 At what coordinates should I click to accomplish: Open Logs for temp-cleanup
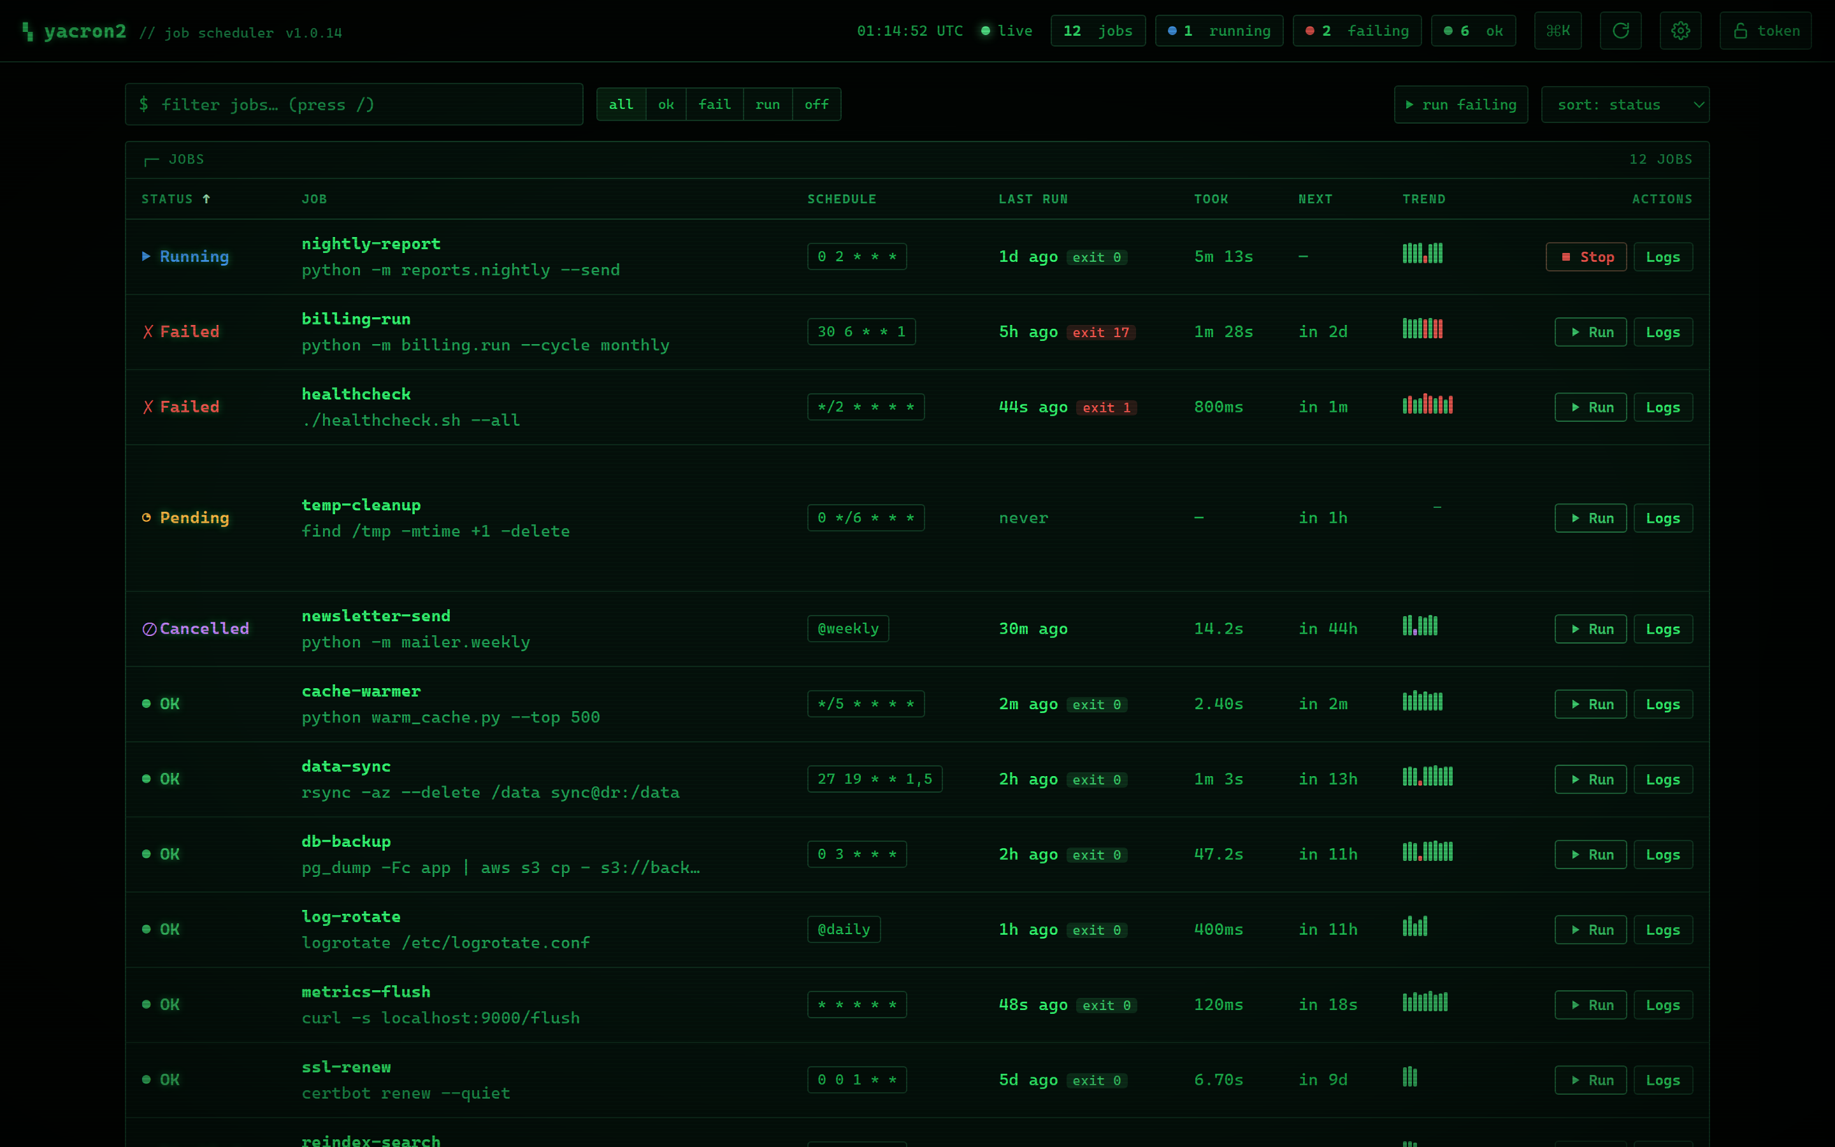tap(1663, 518)
